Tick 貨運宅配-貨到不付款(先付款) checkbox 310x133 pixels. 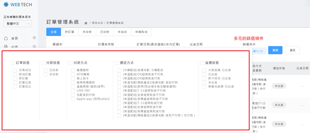(119, 116)
